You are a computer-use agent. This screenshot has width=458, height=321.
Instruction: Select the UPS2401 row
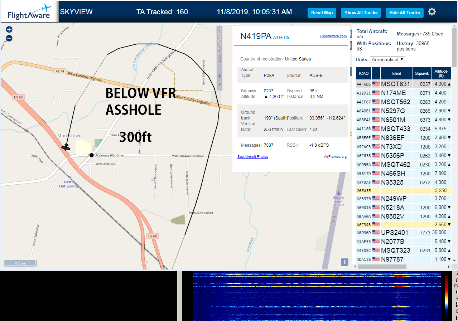pos(404,233)
